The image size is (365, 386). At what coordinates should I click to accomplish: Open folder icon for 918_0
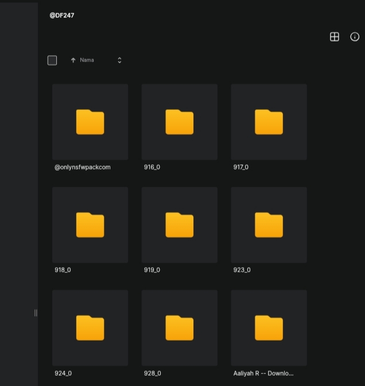coord(90,225)
